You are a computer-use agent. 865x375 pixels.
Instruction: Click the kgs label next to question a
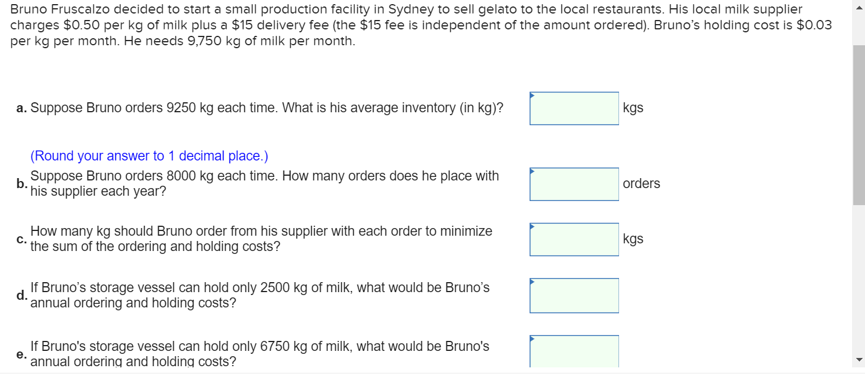point(633,108)
